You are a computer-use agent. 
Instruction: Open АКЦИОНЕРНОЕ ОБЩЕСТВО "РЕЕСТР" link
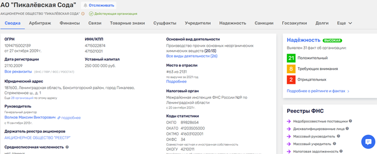tap(38, 138)
